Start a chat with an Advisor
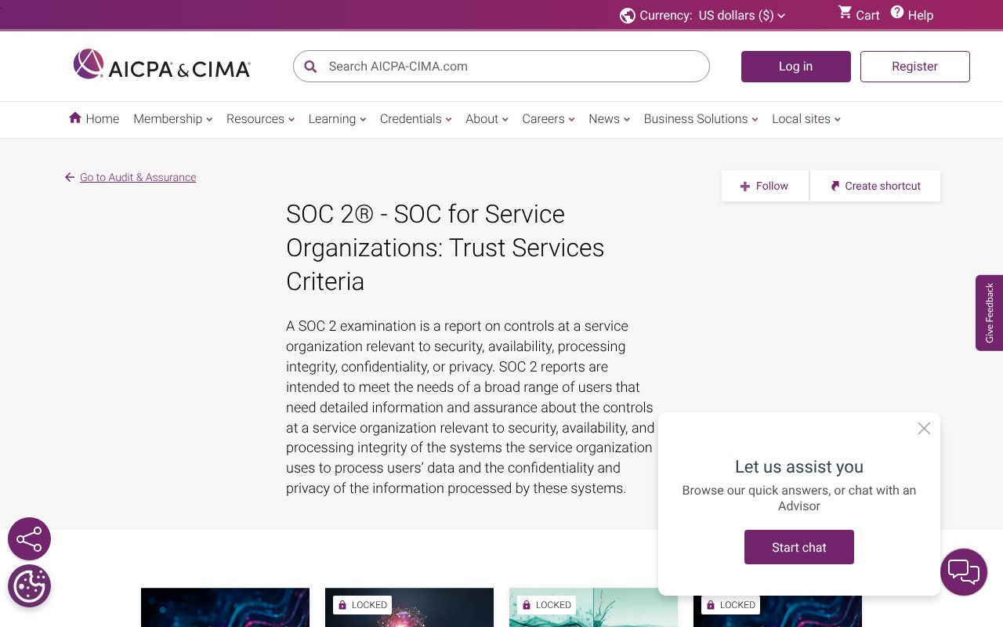The width and height of the screenshot is (1003, 627). (x=798, y=547)
